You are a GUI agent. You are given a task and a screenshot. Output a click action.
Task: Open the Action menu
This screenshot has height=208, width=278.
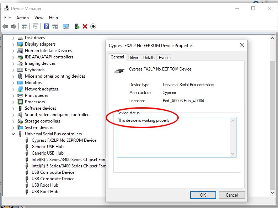tap(22, 18)
